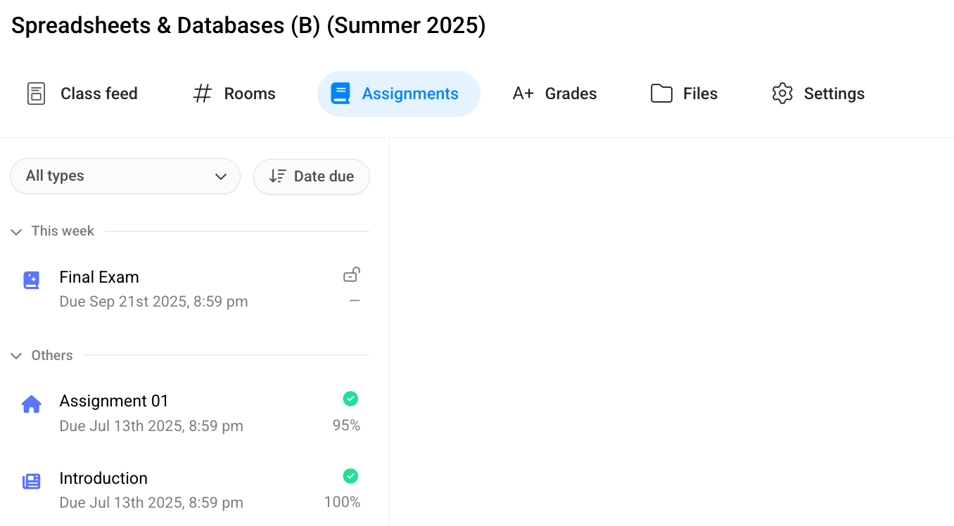The height and width of the screenshot is (526, 954).
Task: Click the Settings gear icon
Action: 782,94
